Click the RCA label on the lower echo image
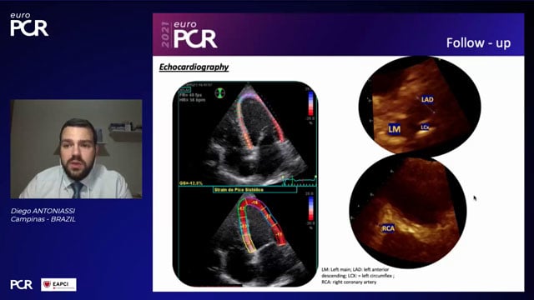Viewport: 534px width, 300px height. tap(388, 228)
